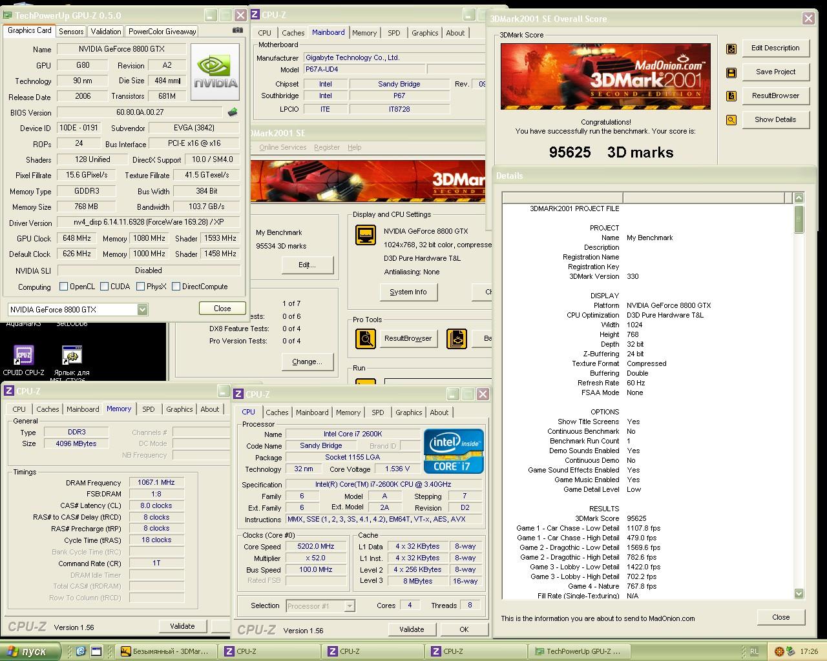Open the Online Services menu in 3DMark2001
The width and height of the screenshot is (827, 661).
point(283,147)
